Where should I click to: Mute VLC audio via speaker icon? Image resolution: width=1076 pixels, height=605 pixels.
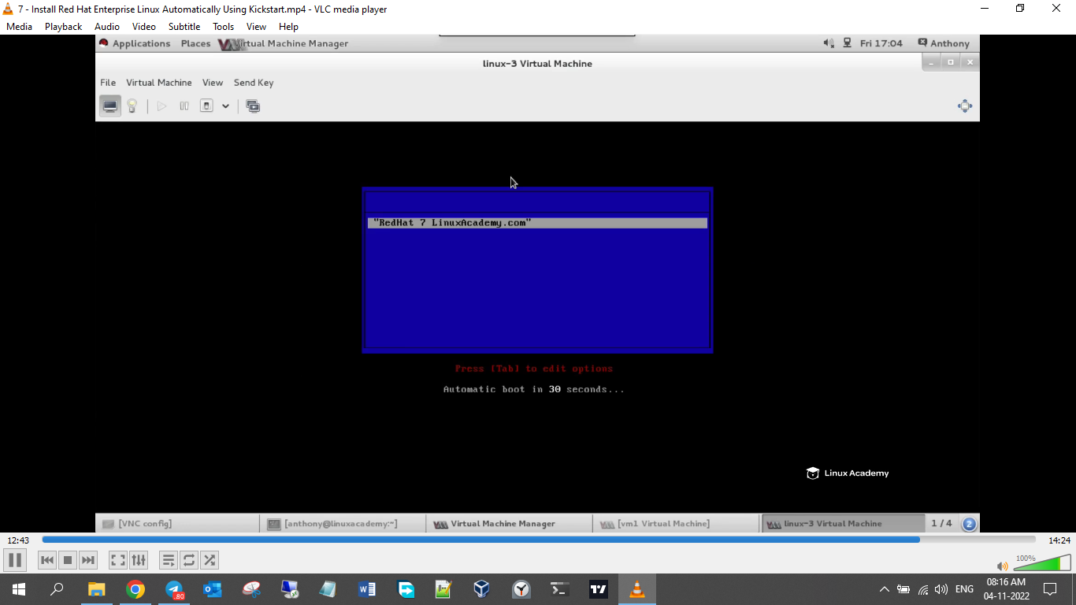1002,566
